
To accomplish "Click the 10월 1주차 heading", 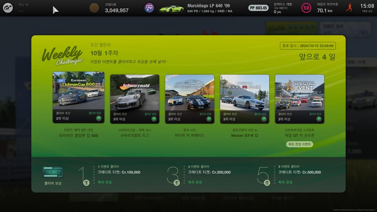I will click(x=104, y=53).
